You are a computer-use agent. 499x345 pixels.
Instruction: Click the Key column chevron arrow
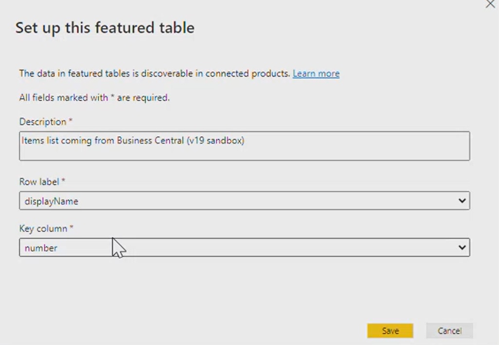point(462,248)
